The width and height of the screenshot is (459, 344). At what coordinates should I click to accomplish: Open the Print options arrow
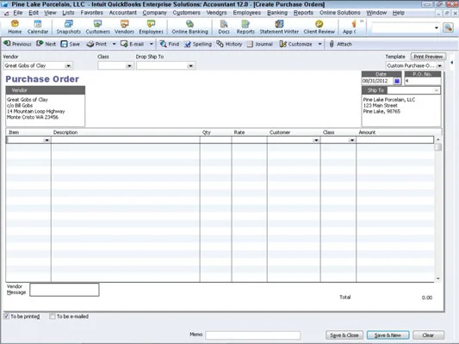click(x=114, y=44)
